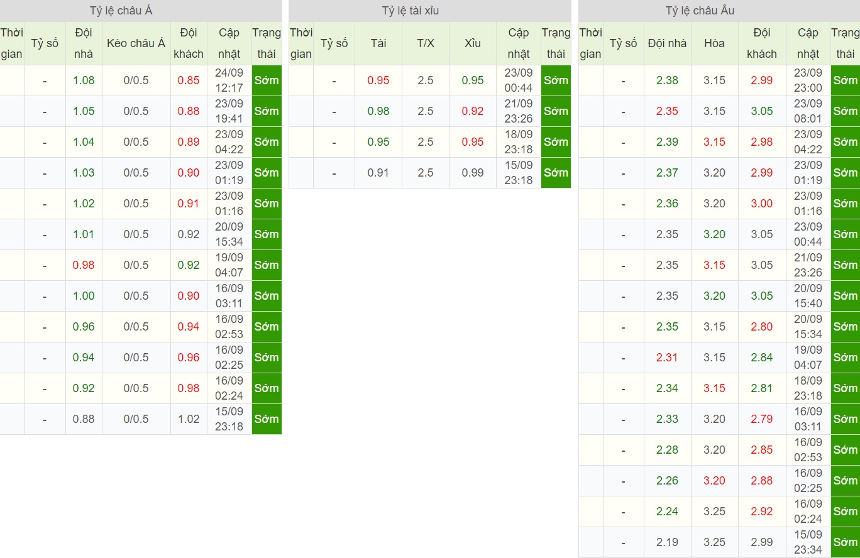Click the 'Tỷ lệ tài xỉu' table title

[410, 11]
